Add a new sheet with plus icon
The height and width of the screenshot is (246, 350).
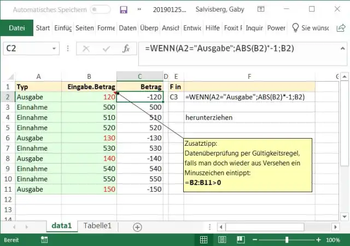[137, 226]
